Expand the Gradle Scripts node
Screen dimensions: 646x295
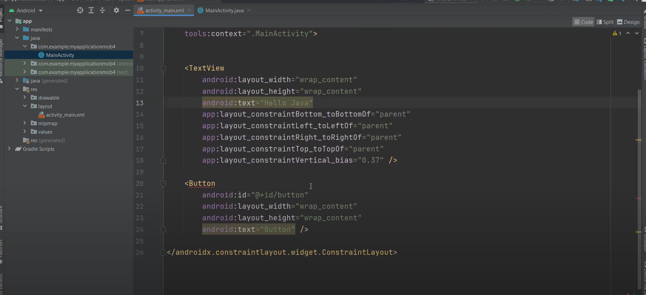(10, 149)
